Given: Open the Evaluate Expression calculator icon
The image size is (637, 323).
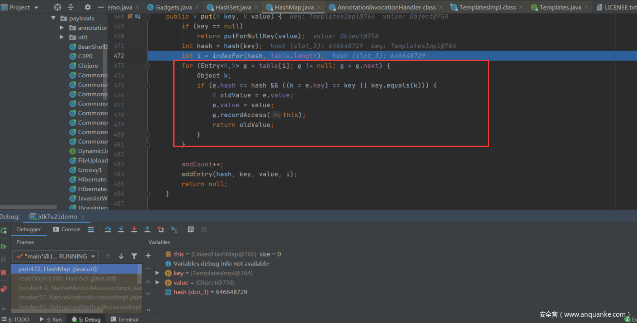Looking at the screenshot, I should [191, 229].
